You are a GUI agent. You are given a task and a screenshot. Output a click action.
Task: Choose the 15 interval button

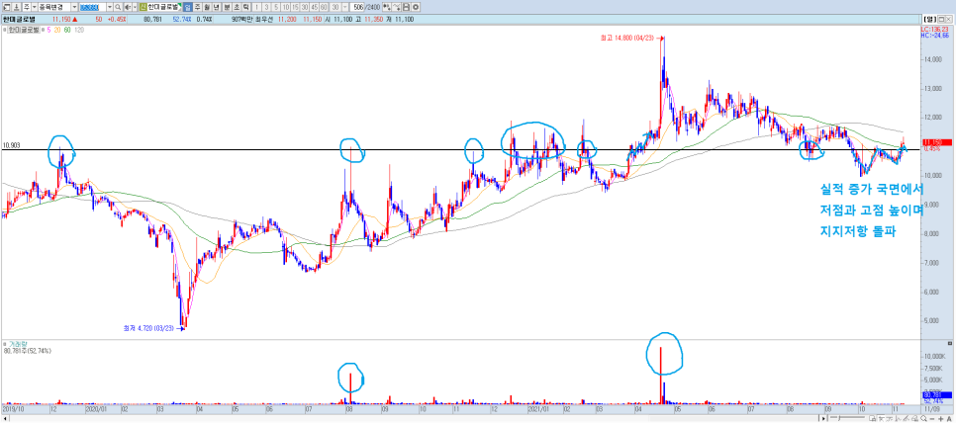tap(295, 7)
